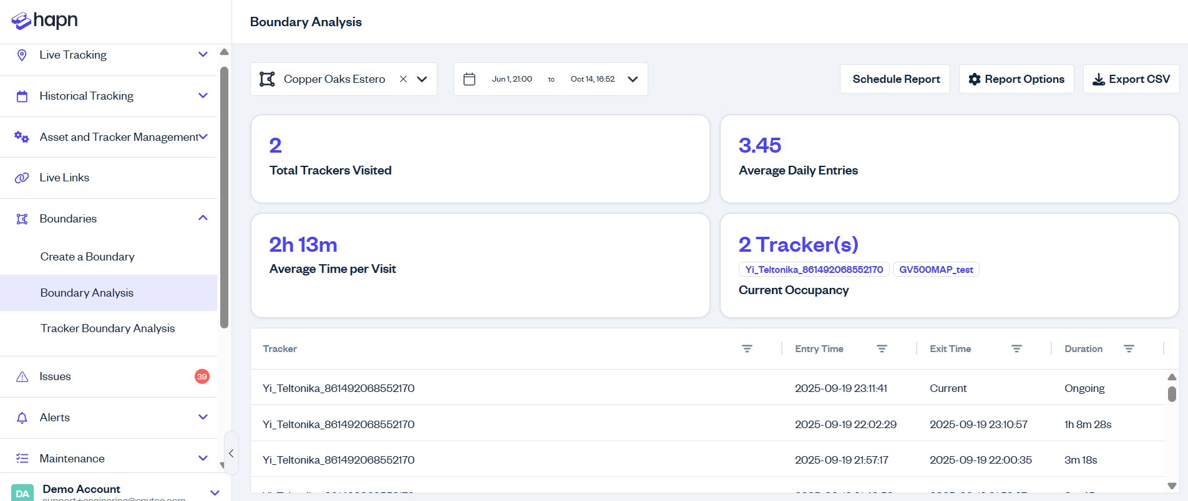This screenshot has width=1188, height=501.
Task: Export the data as CSV
Action: point(1131,79)
